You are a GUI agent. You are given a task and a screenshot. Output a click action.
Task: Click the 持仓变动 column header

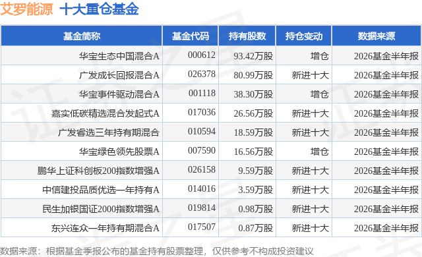(x=303, y=36)
